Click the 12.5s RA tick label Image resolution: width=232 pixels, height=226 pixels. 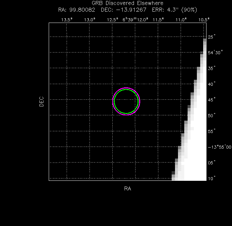point(113,20)
